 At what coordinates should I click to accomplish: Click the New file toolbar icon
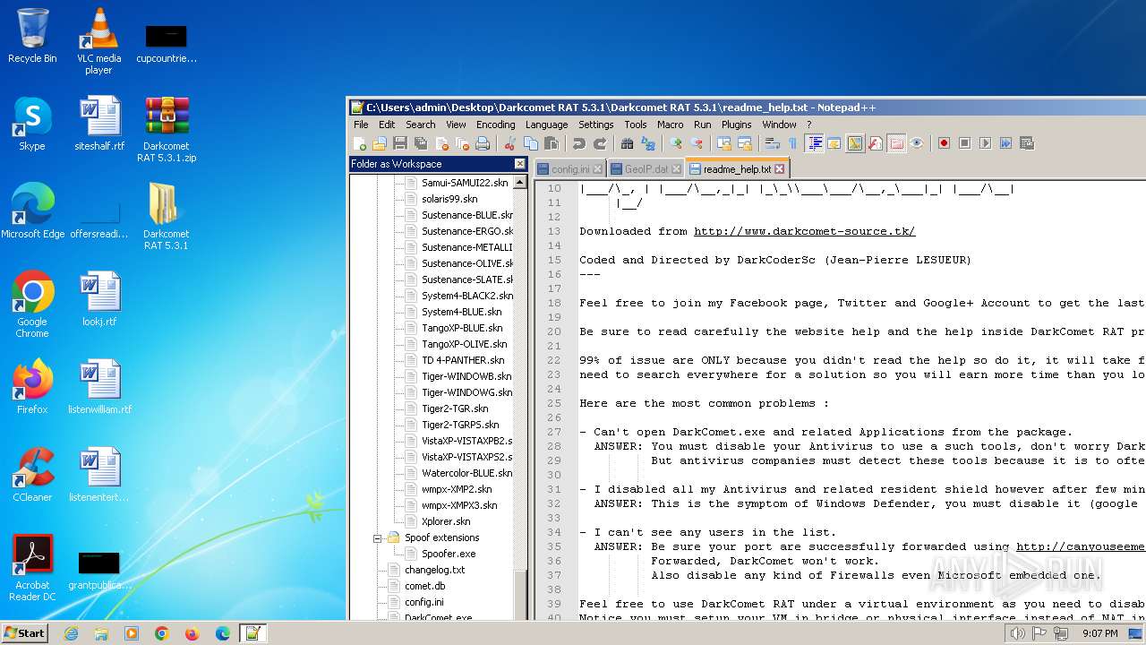360,143
